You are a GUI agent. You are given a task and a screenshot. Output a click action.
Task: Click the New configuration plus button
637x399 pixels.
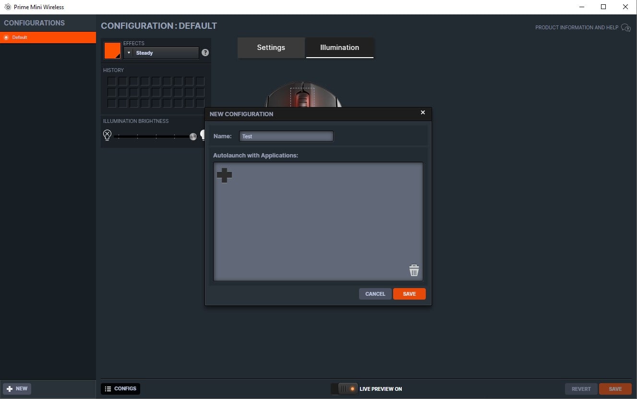(17, 388)
